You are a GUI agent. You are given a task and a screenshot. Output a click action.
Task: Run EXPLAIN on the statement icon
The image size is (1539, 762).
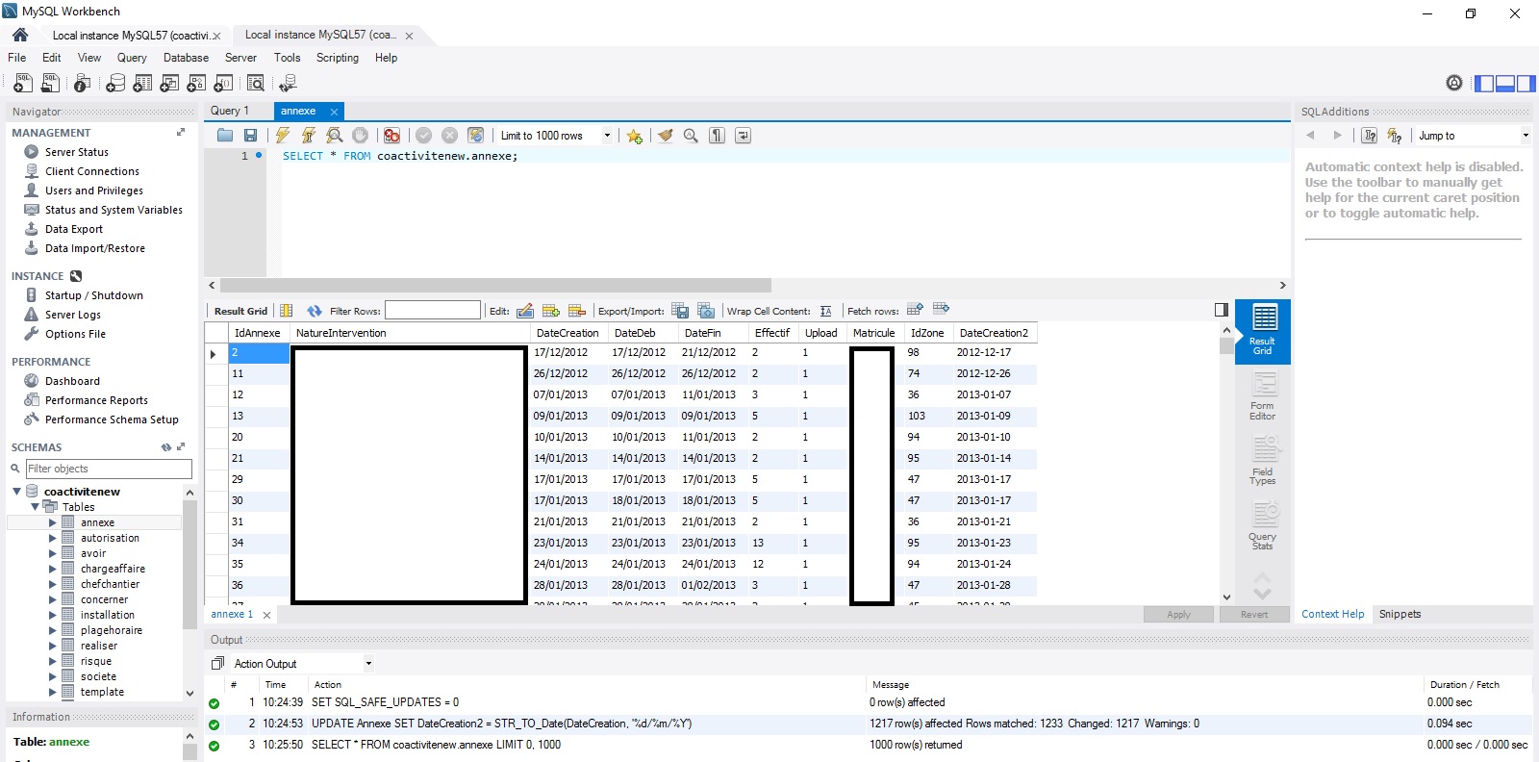[x=335, y=136]
